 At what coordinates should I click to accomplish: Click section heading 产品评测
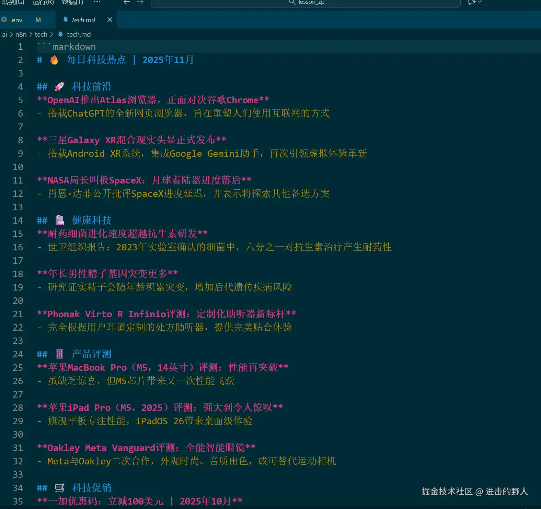coord(92,354)
